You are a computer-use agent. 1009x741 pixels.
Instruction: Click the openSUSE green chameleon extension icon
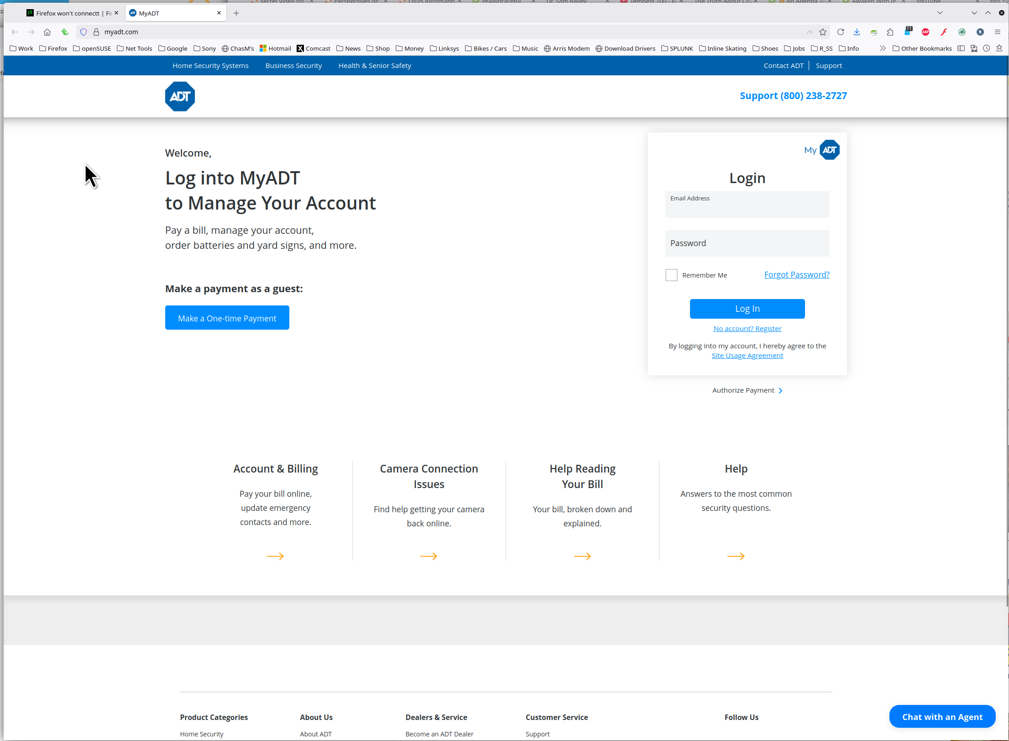873,32
